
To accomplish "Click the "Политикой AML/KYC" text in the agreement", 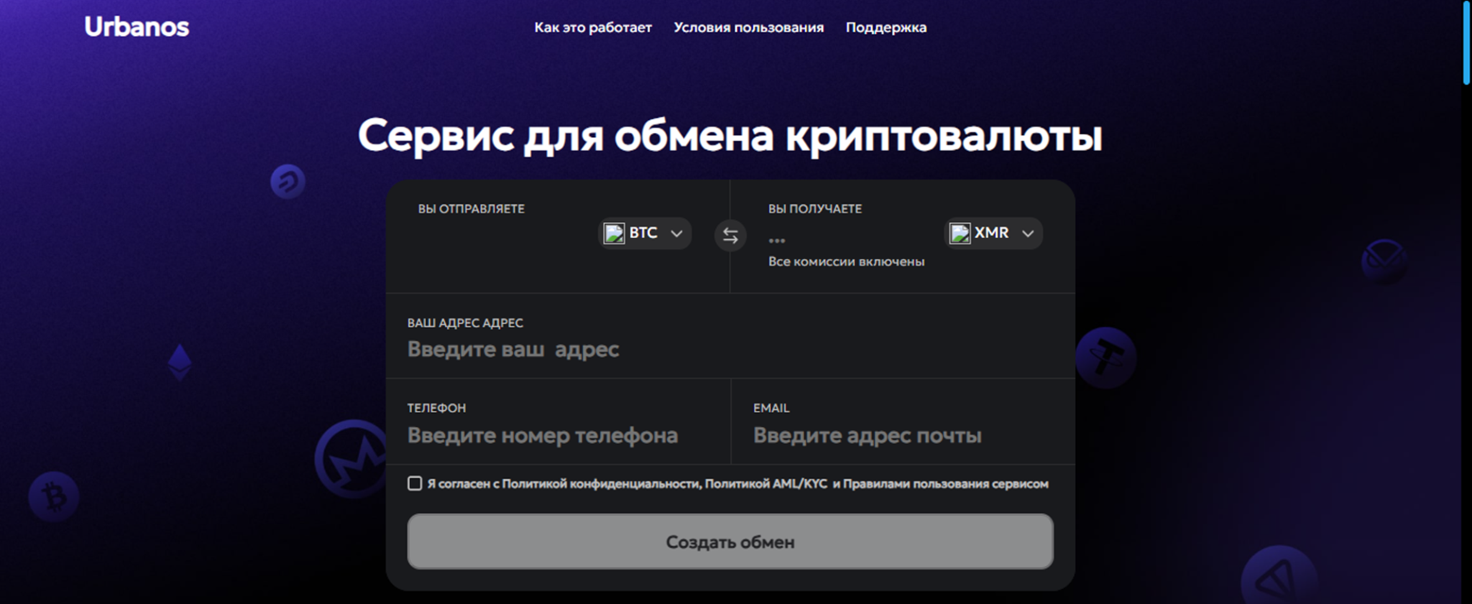I will coord(766,484).
